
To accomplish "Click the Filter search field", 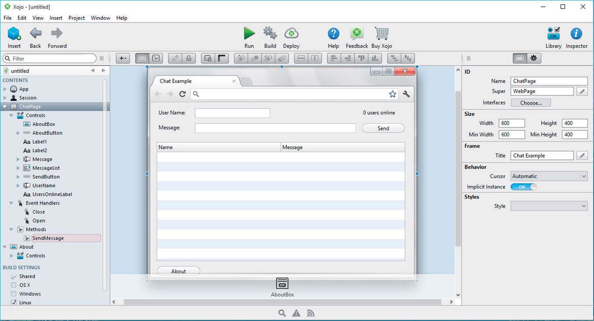I will (x=49, y=59).
